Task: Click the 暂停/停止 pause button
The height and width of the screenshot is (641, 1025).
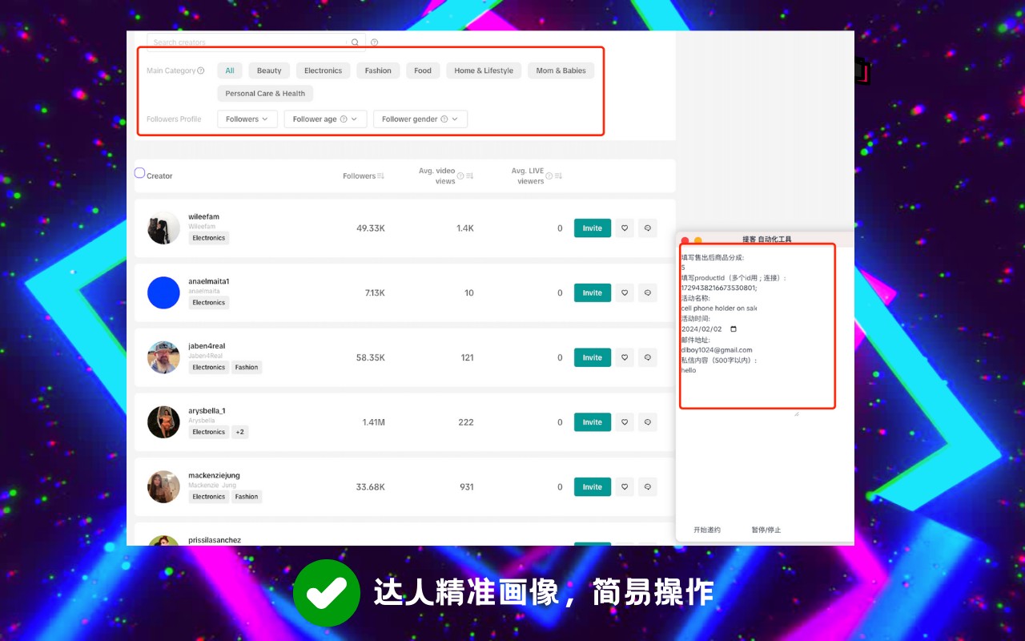Action: point(766,530)
